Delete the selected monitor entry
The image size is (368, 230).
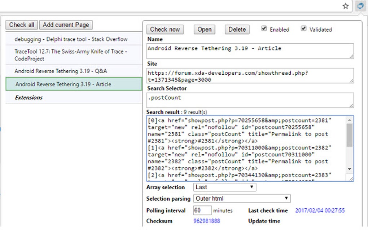237,29
